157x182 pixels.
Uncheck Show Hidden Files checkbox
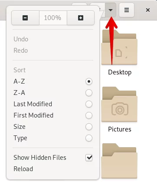(89, 158)
